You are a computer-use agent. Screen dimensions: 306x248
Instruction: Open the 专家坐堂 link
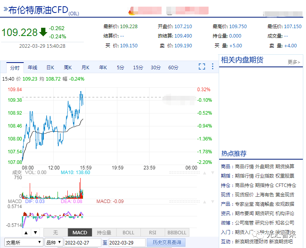(244, 204)
